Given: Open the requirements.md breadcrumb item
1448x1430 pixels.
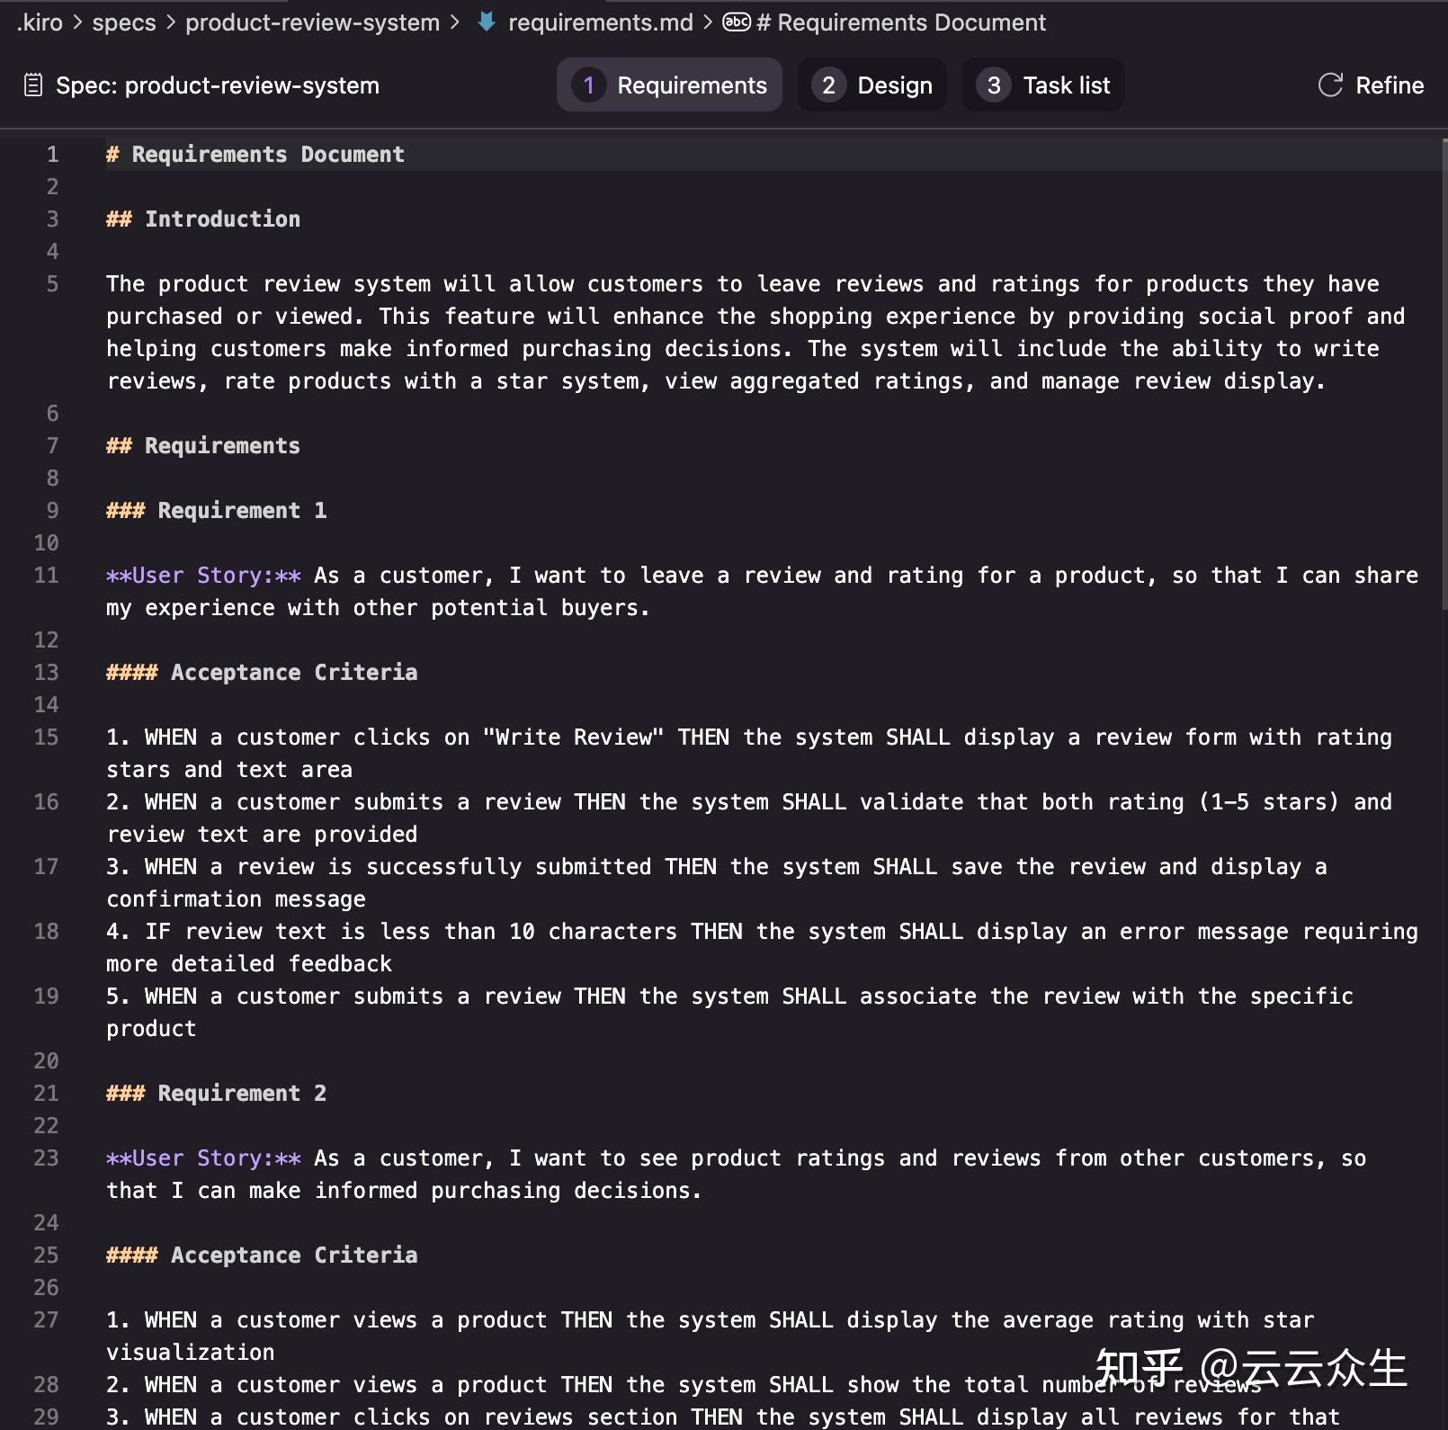Looking at the screenshot, I should pyautogui.click(x=600, y=22).
